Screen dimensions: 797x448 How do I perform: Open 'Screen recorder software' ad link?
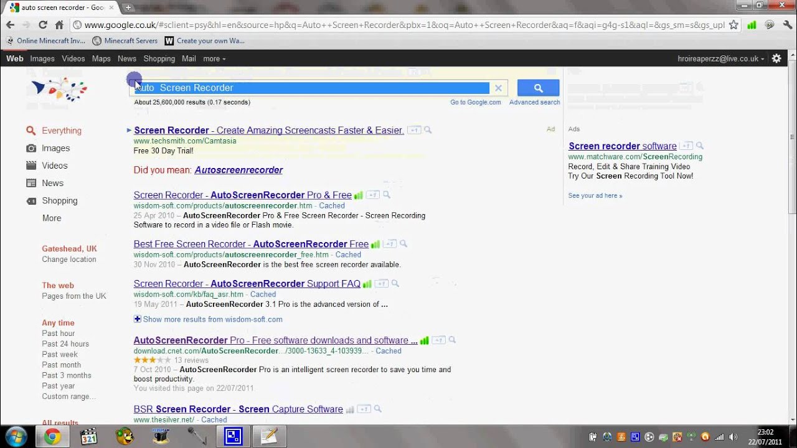(x=622, y=146)
